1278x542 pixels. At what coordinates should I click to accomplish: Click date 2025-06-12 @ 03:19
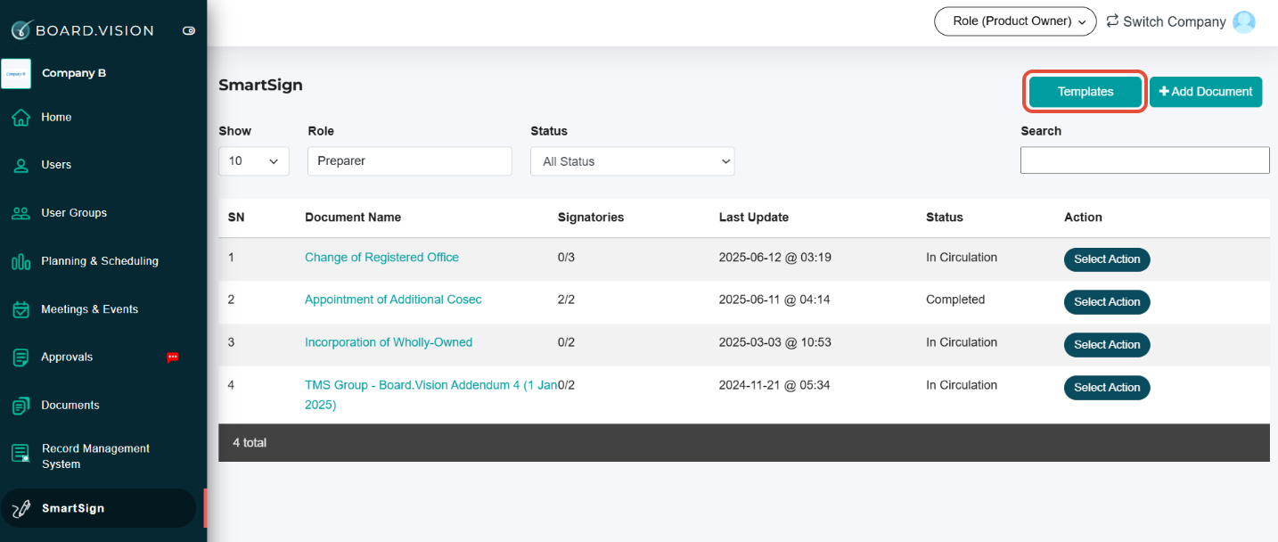774,258
